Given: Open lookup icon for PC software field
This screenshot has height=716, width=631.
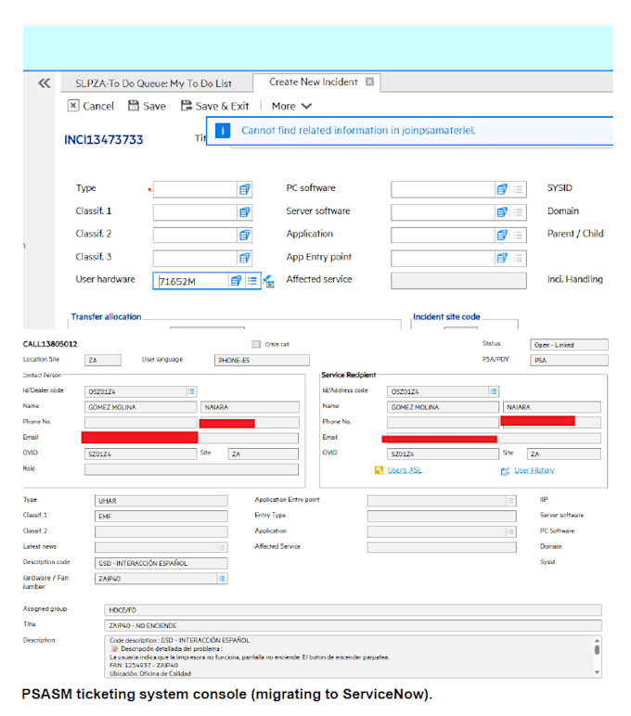Looking at the screenshot, I should pos(502,189).
